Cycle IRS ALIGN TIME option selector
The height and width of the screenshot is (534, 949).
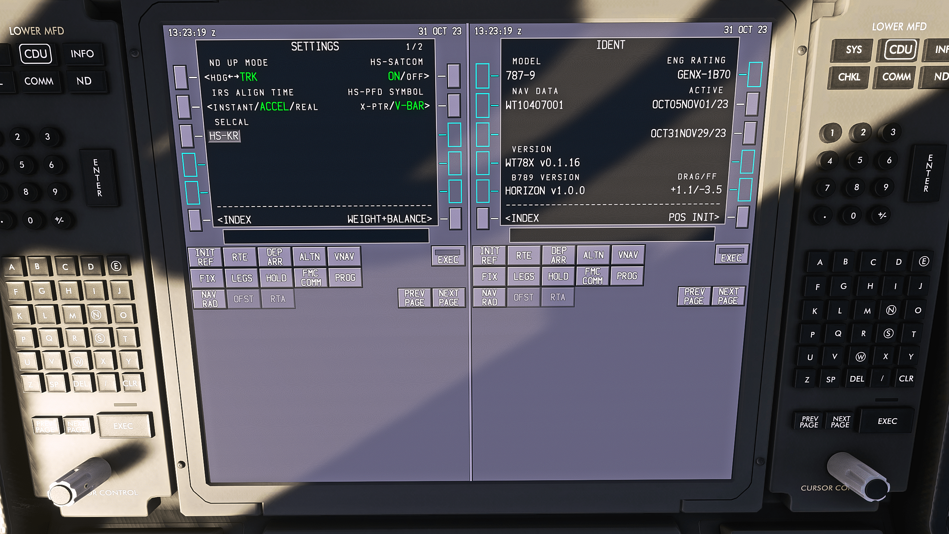[183, 107]
